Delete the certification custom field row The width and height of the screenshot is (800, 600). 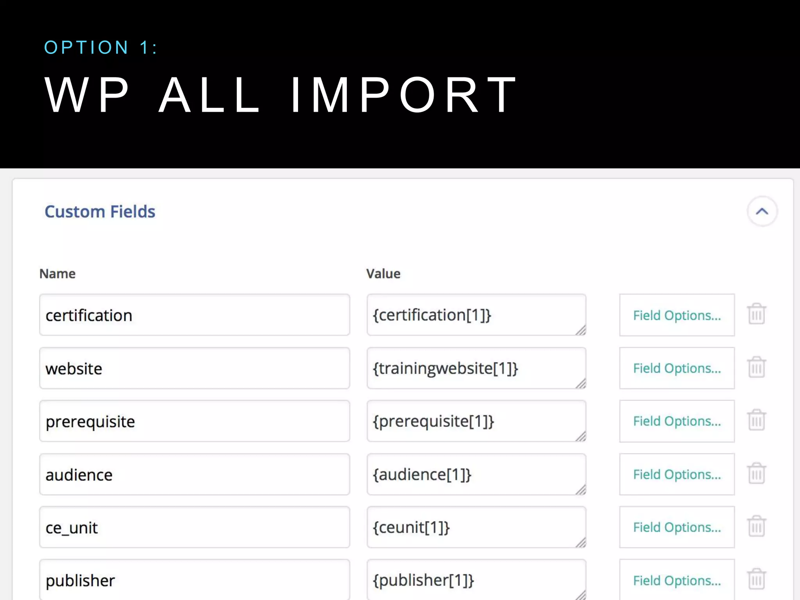757,314
